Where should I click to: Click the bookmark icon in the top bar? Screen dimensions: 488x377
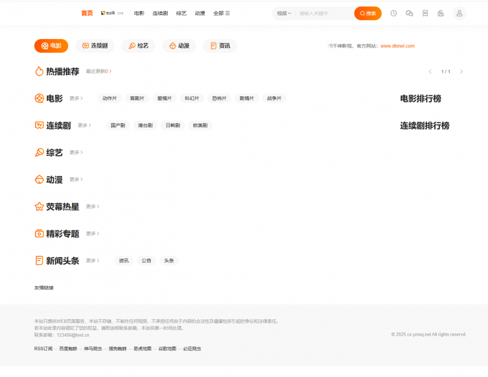(425, 13)
